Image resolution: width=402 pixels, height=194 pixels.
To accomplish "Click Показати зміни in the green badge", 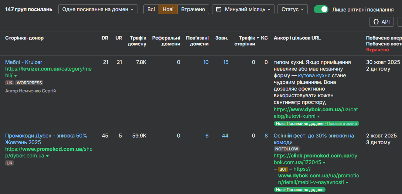I will [342, 123].
